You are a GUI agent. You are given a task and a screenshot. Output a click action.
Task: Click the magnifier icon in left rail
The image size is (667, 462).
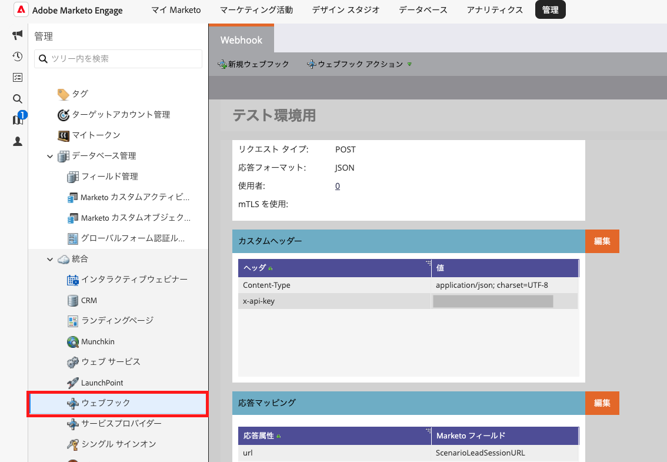click(x=18, y=99)
